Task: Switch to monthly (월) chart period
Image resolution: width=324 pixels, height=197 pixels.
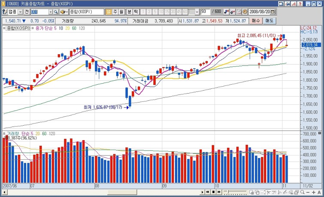Action: (x=122, y=11)
